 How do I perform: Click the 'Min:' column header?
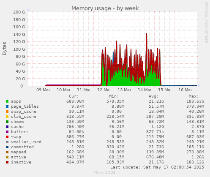tap(114, 96)
